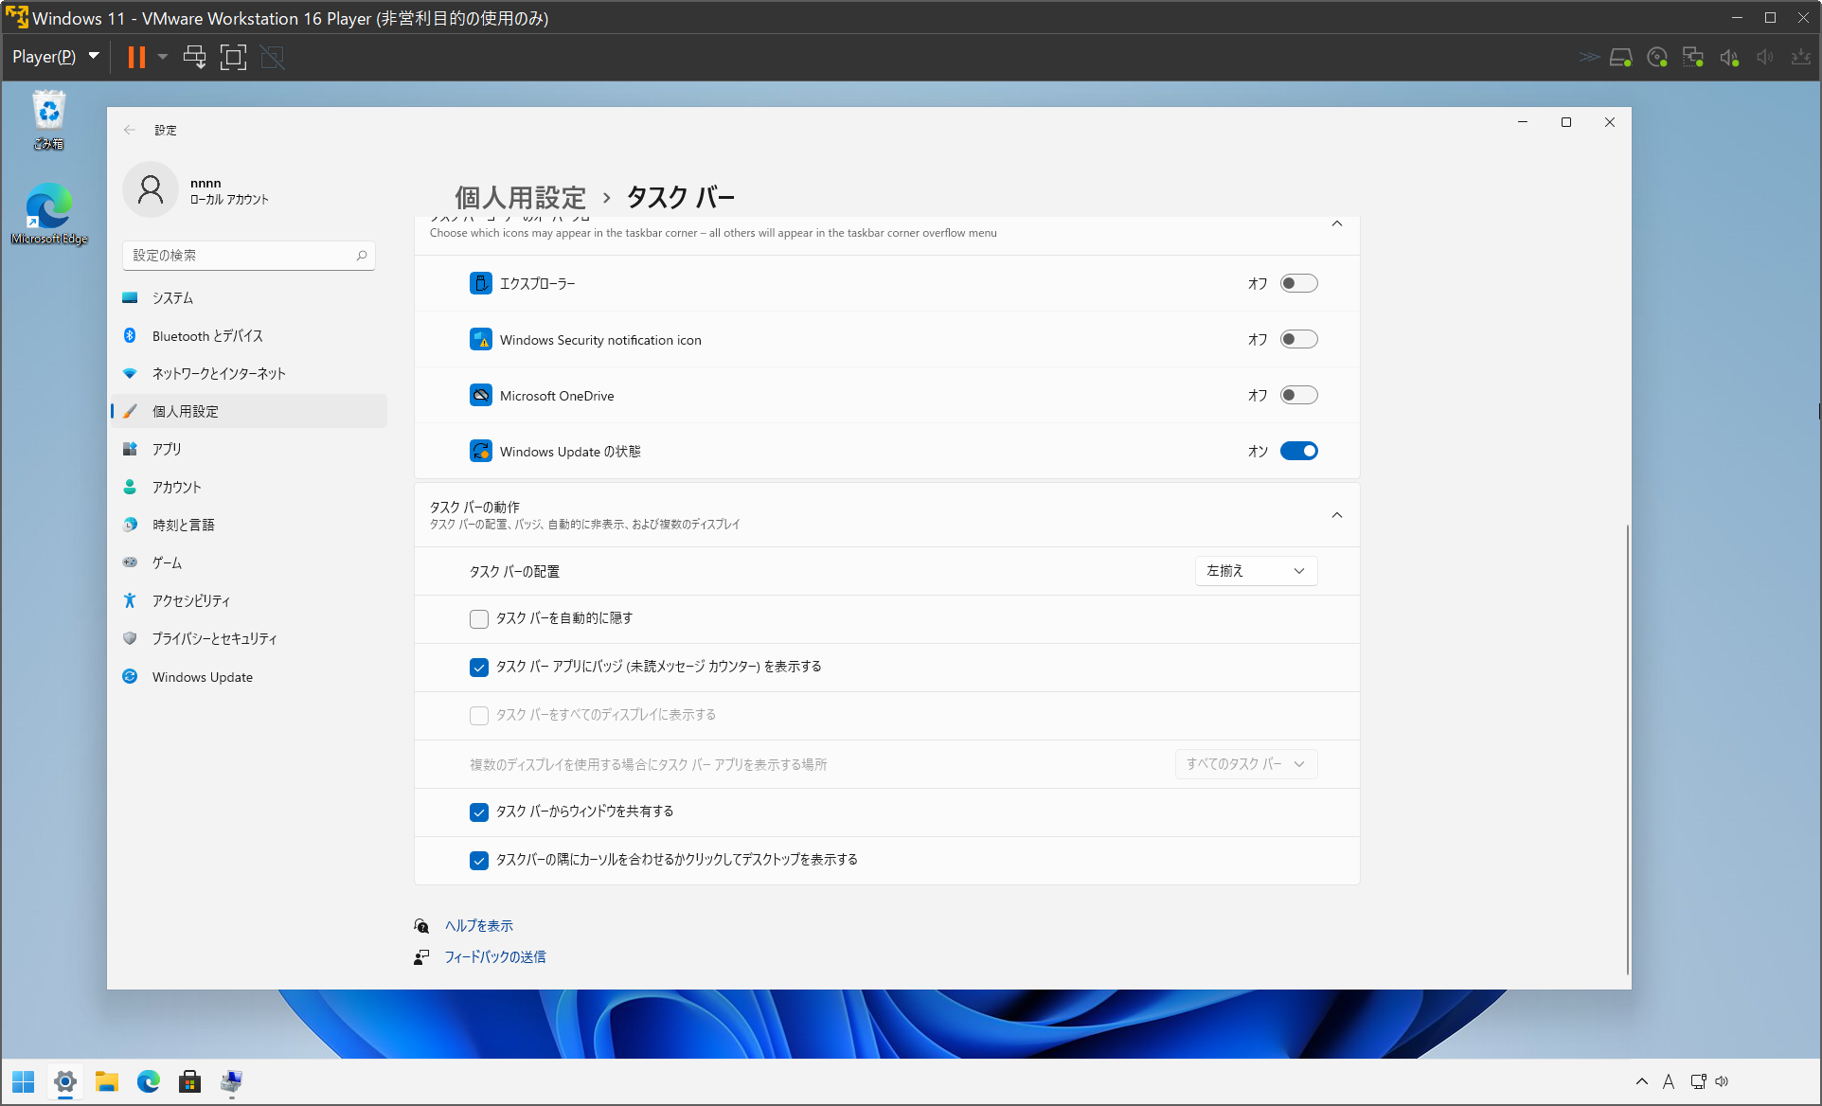Screen dimensions: 1822x1106
Task: Click the guest tray volume icon
Action: pyautogui.click(x=1722, y=1081)
